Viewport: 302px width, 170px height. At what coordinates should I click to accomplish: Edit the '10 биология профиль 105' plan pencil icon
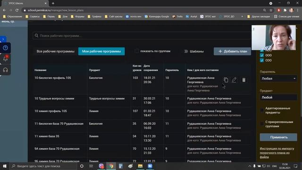(234, 80)
